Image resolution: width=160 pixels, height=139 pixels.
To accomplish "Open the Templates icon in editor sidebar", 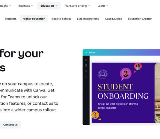I will coord(86,60).
